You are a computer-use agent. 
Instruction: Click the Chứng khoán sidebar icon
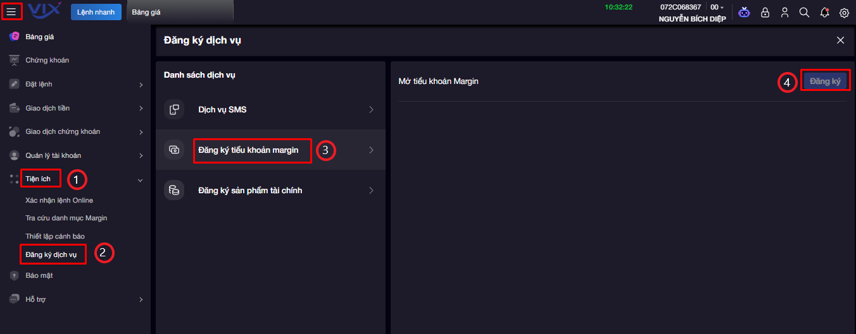pyautogui.click(x=14, y=60)
